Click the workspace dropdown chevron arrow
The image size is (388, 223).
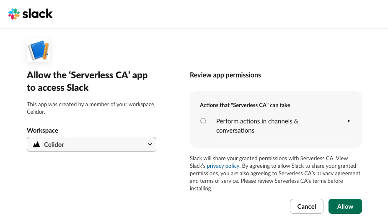[x=150, y=144]
